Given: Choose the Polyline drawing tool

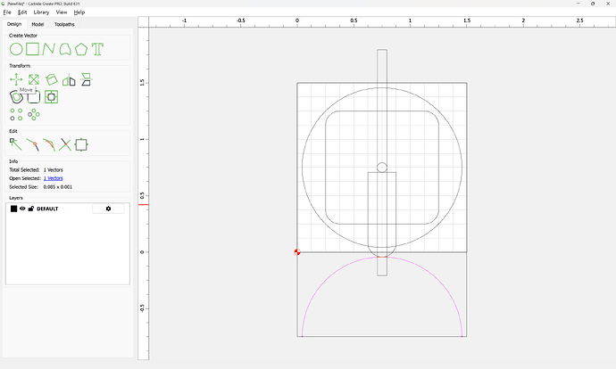Looking at the screenshot, I should 48,49.
